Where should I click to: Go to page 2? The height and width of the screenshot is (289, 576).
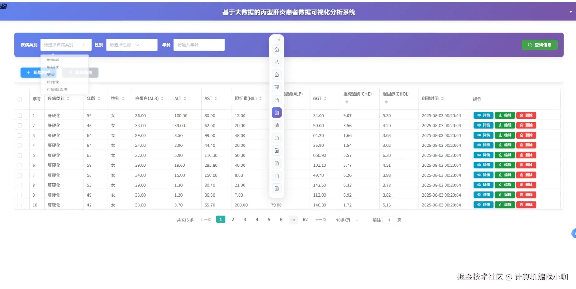(233, 220)
